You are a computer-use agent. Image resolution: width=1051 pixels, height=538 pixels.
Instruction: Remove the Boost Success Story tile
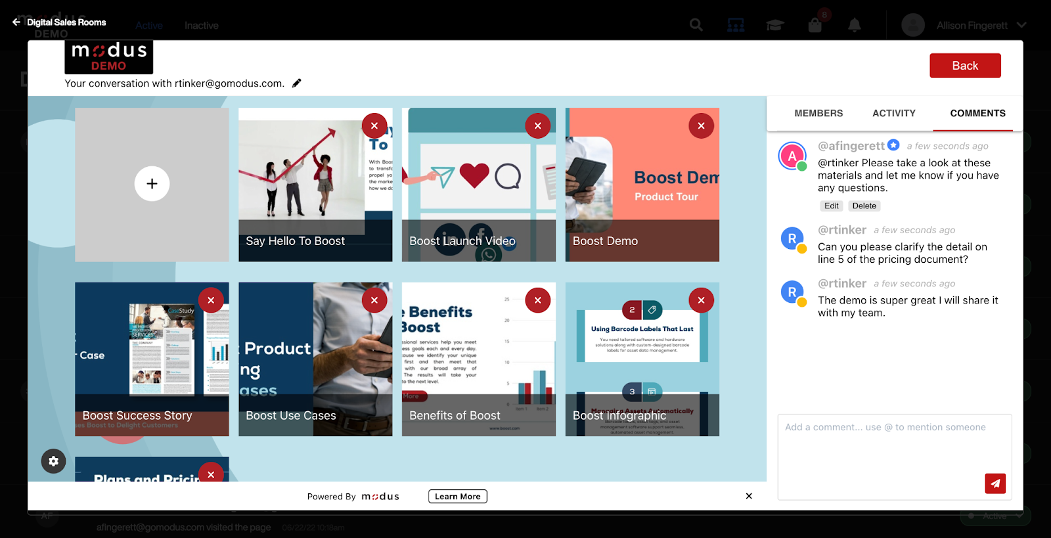tap(211, 300)
